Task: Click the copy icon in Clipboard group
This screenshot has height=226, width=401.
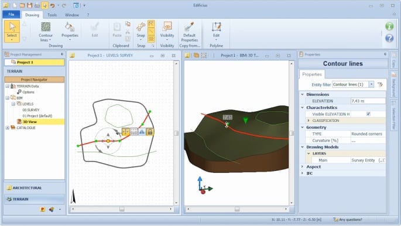Action: (x=128, y=24)
